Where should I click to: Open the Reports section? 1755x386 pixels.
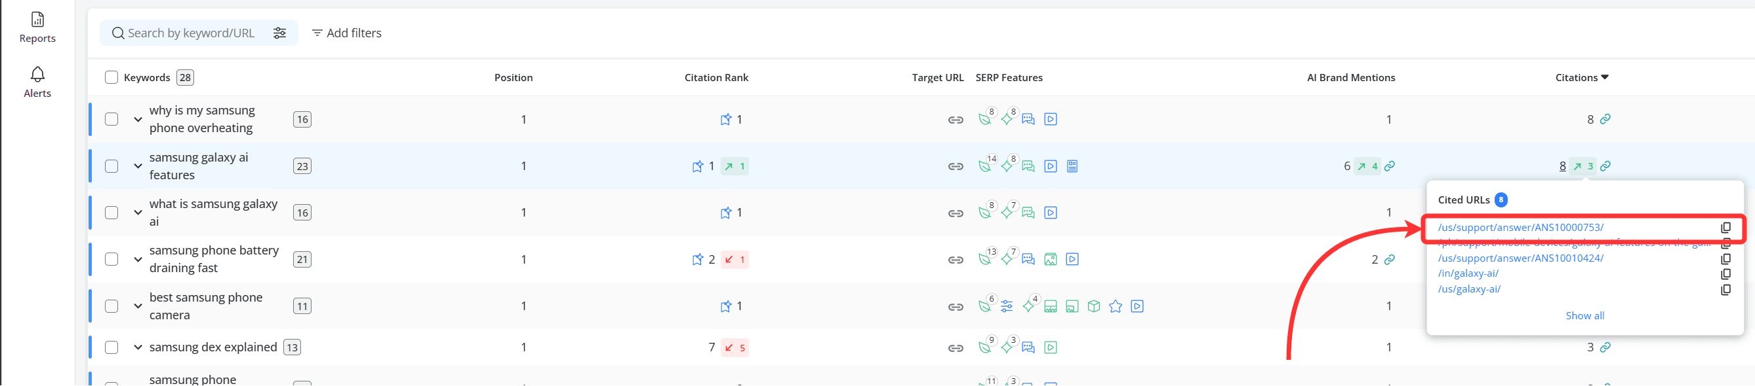pos(37,28)
